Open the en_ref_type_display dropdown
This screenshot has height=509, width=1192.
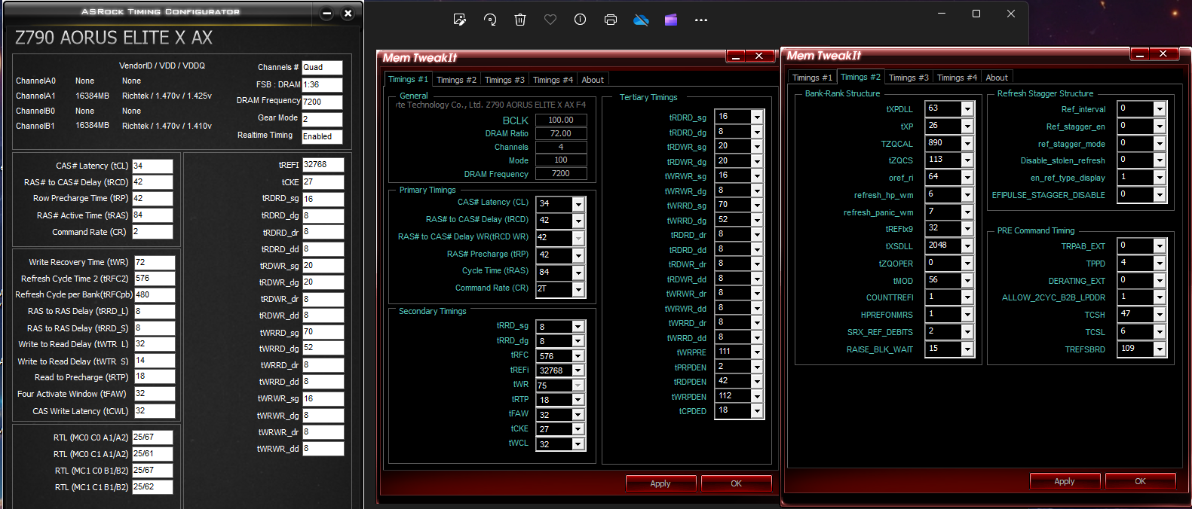click(x=1160, y=178)
